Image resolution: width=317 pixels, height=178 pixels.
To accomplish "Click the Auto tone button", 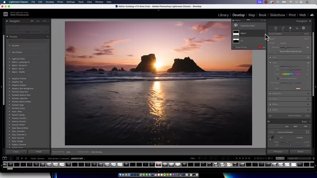I will (x=287, y=126).
